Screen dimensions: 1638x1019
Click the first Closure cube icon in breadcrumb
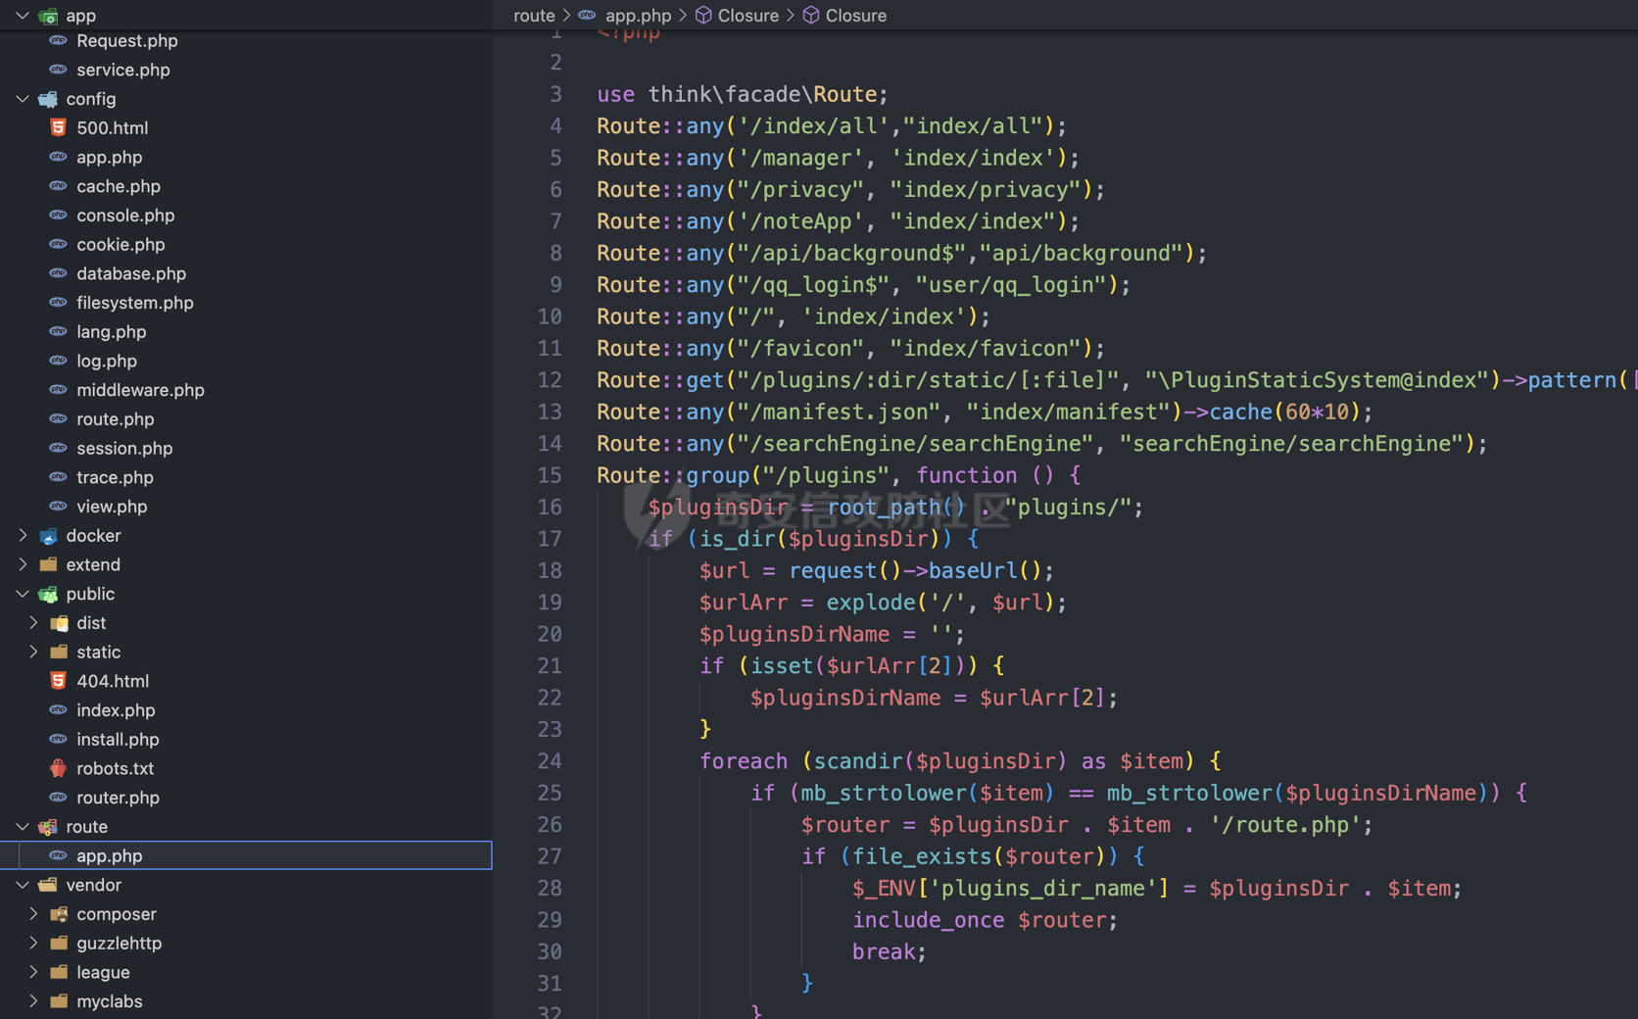(703, 16)
